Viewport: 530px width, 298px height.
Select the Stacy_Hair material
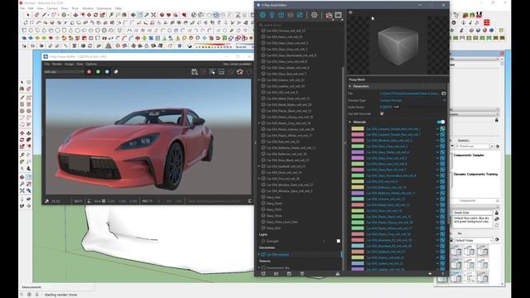[x=273, y=197]
